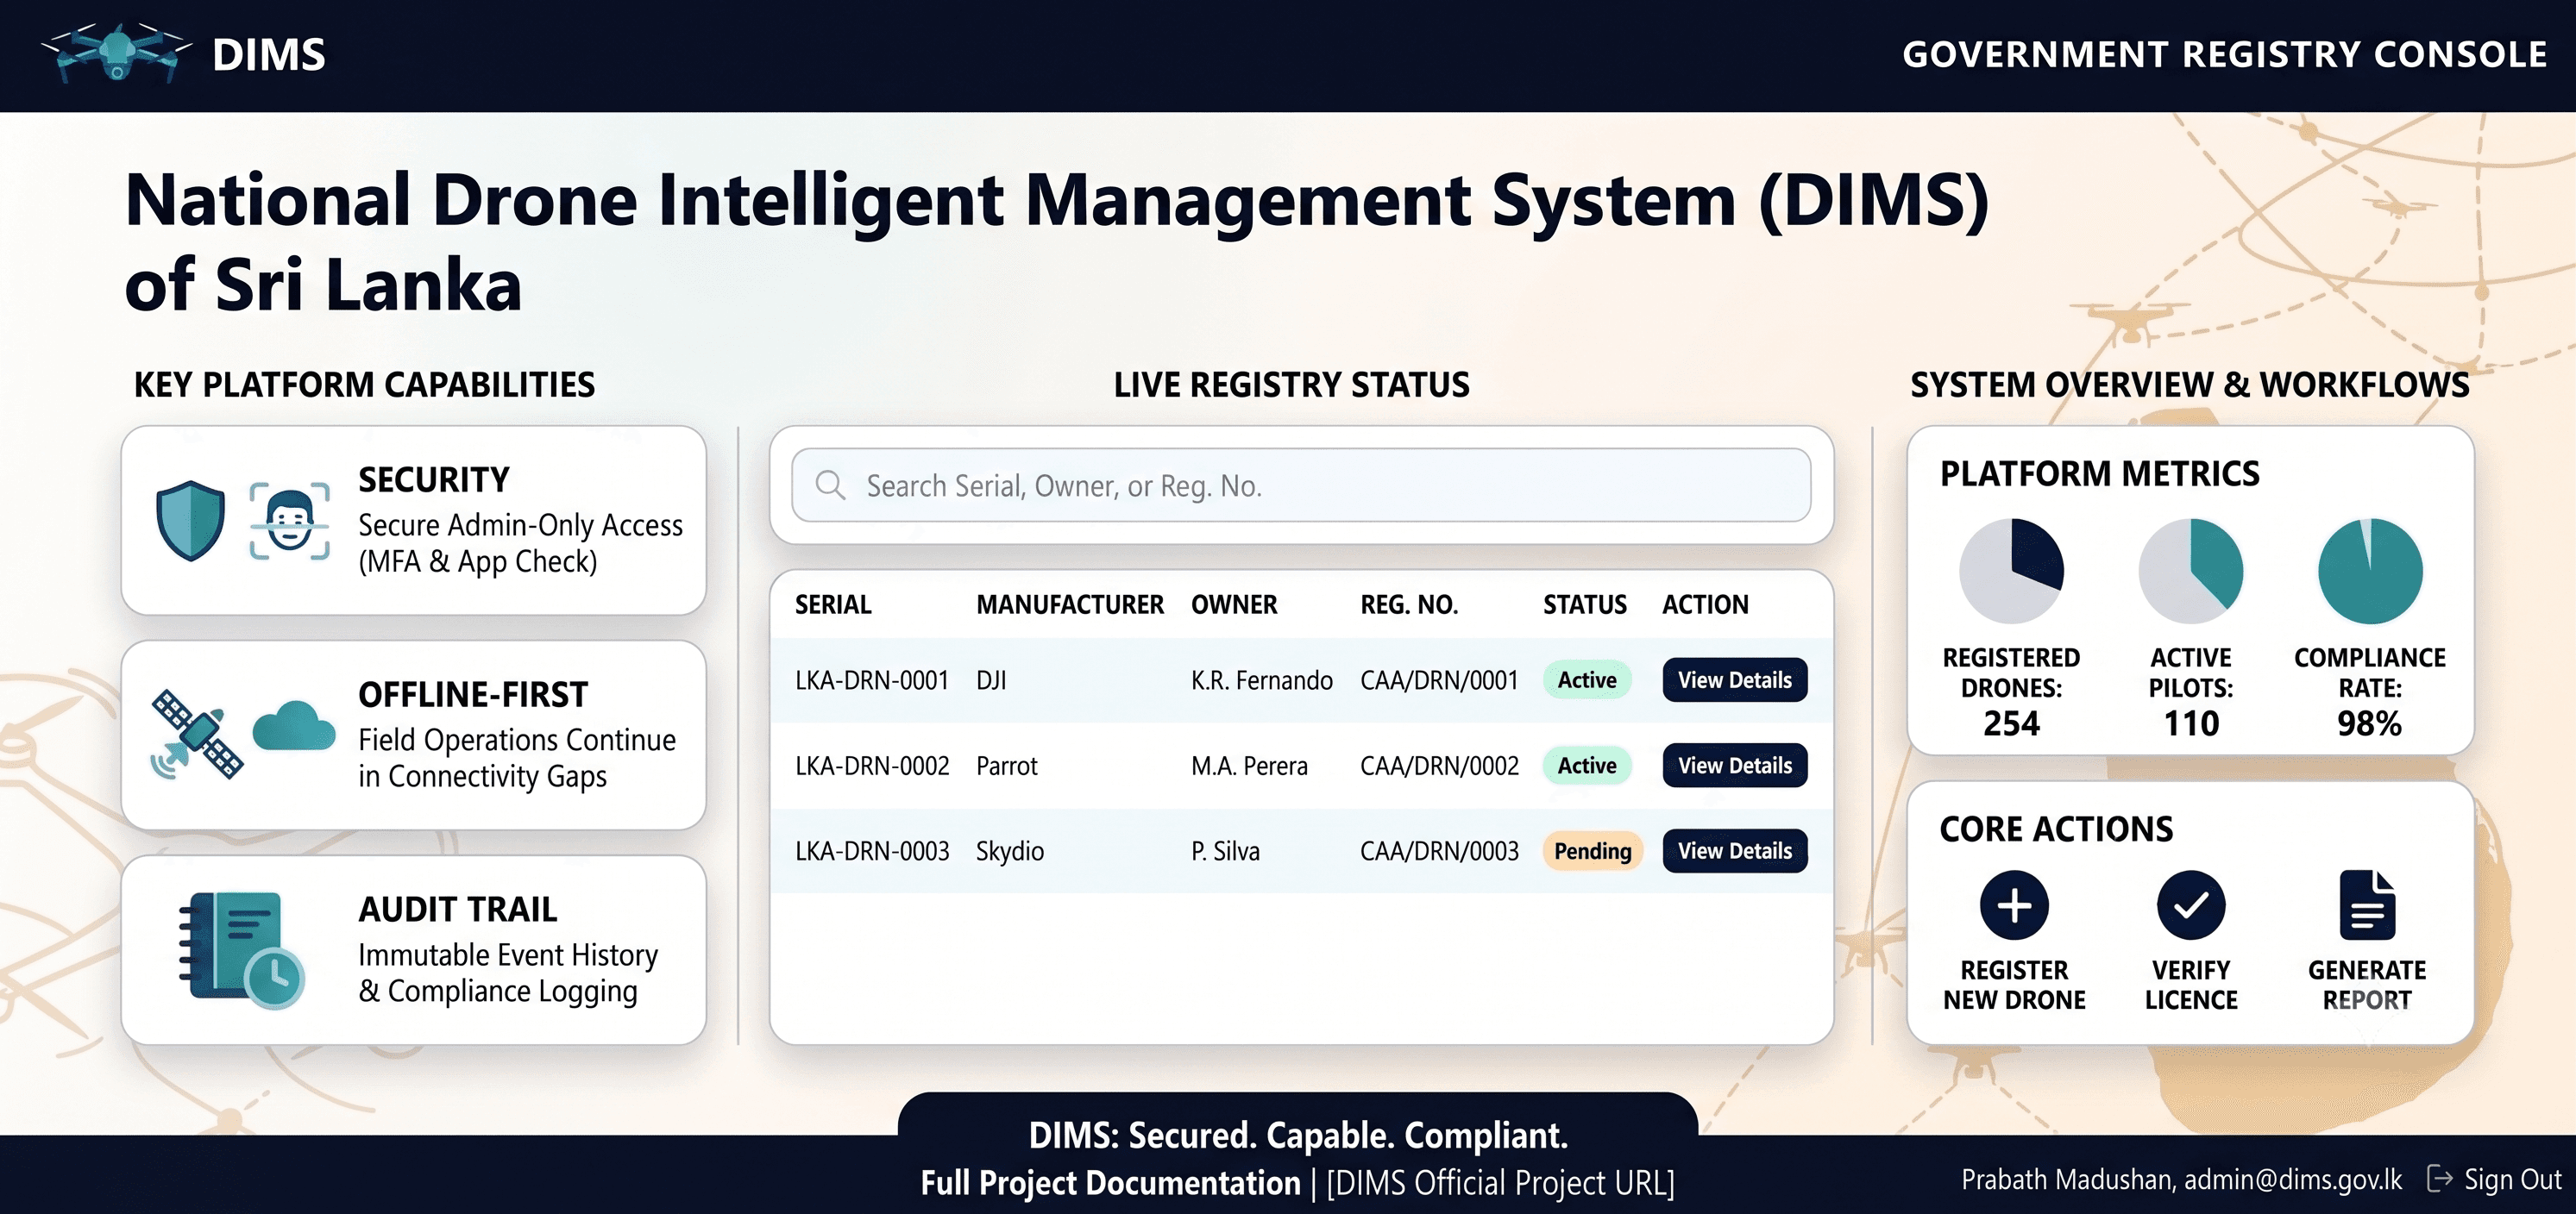View Details for Parrot drone row
This screenshot has width=2576, height=1214.
(x=1735, y=766)
